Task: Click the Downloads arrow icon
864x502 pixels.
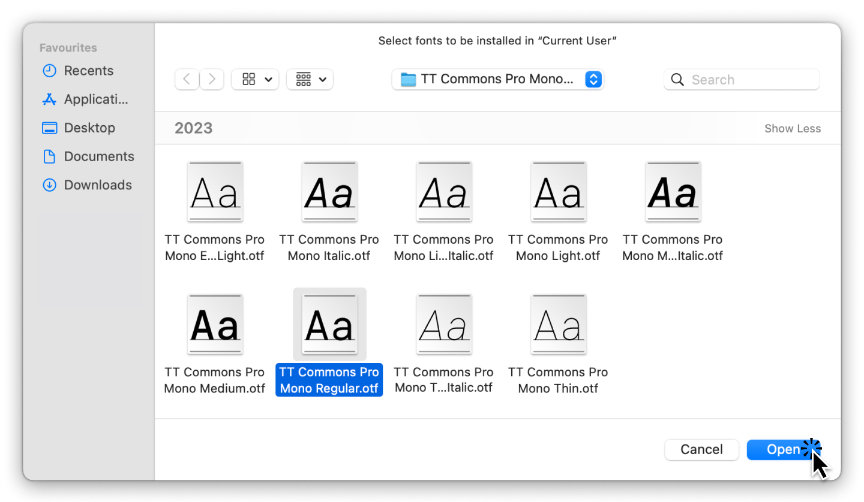Action: pyautogui.click(x=49, y=185)
